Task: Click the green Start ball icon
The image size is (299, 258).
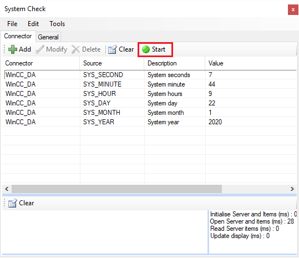Action: [146, 49]
